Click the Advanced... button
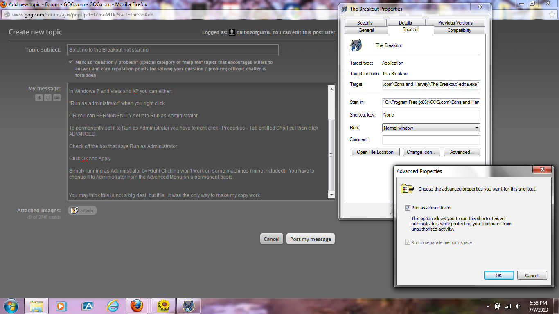 click(x=462, y=152)
